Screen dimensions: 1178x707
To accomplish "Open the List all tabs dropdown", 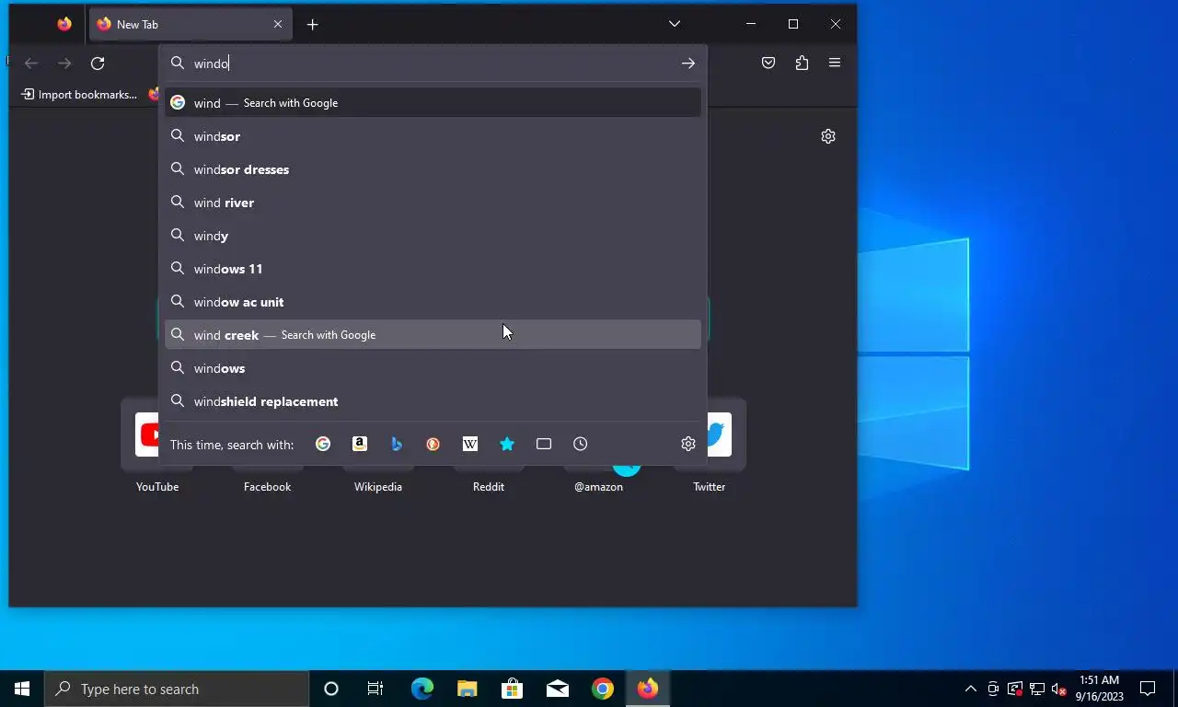I will click(675, 24).
